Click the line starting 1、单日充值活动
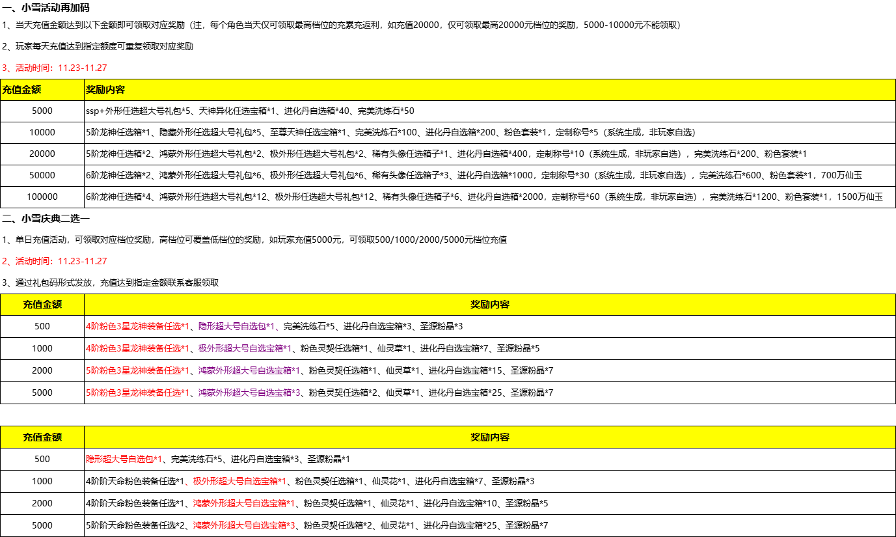Image resolution: width=896 pixels, height=537 pixels. [x=254, y=240]
